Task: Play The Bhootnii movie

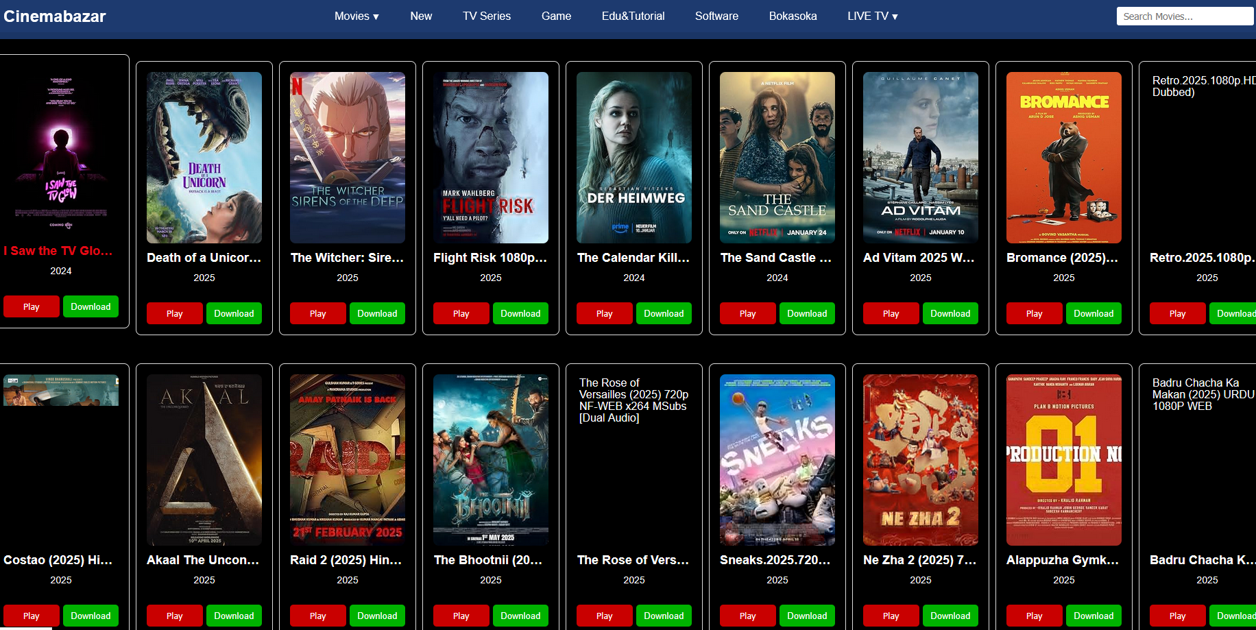Action: click(461, 616)
